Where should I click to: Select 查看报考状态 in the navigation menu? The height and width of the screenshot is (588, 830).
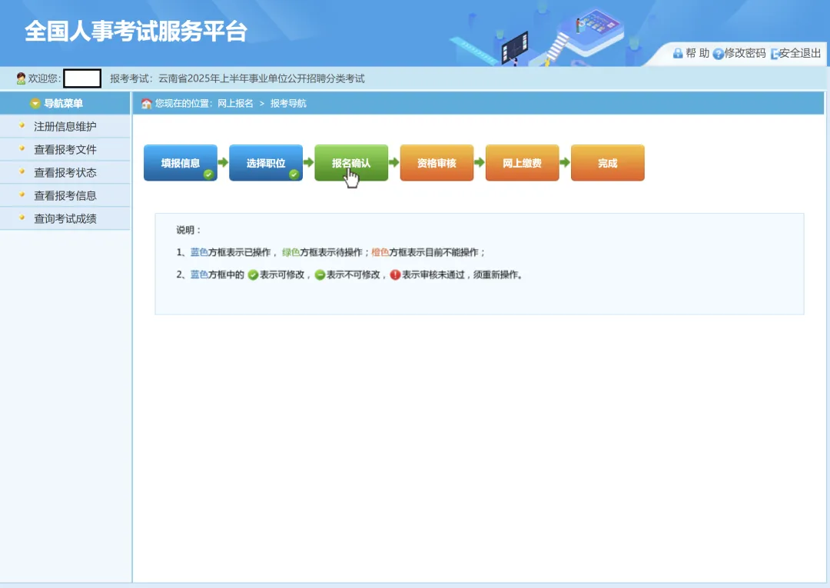pyautogui.click(x=64, y=171)
